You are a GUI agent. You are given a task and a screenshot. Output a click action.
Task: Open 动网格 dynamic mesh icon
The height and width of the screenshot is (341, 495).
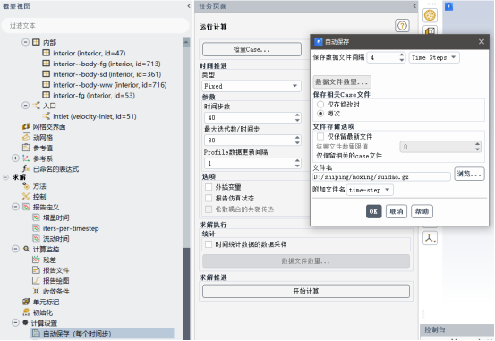tap(26, 137)
